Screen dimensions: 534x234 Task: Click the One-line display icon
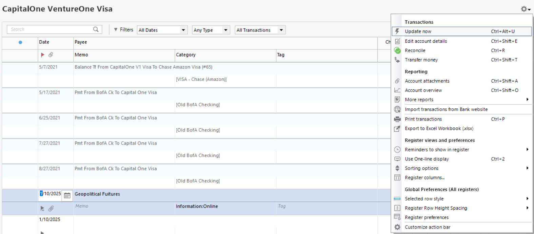tap(397, 159)
